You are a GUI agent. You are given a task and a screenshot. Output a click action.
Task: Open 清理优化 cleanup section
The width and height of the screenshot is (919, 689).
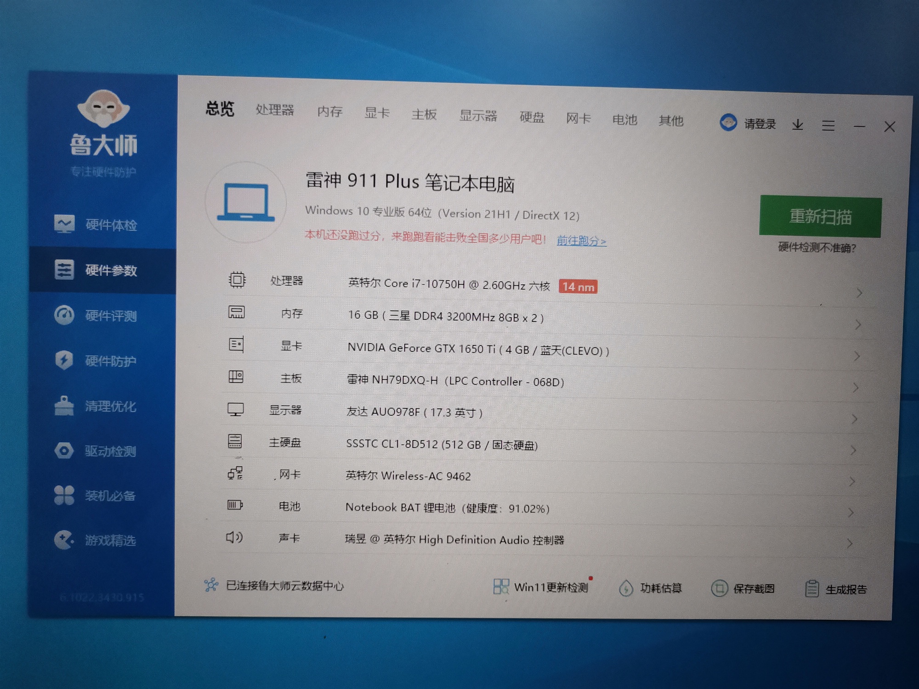102,406
